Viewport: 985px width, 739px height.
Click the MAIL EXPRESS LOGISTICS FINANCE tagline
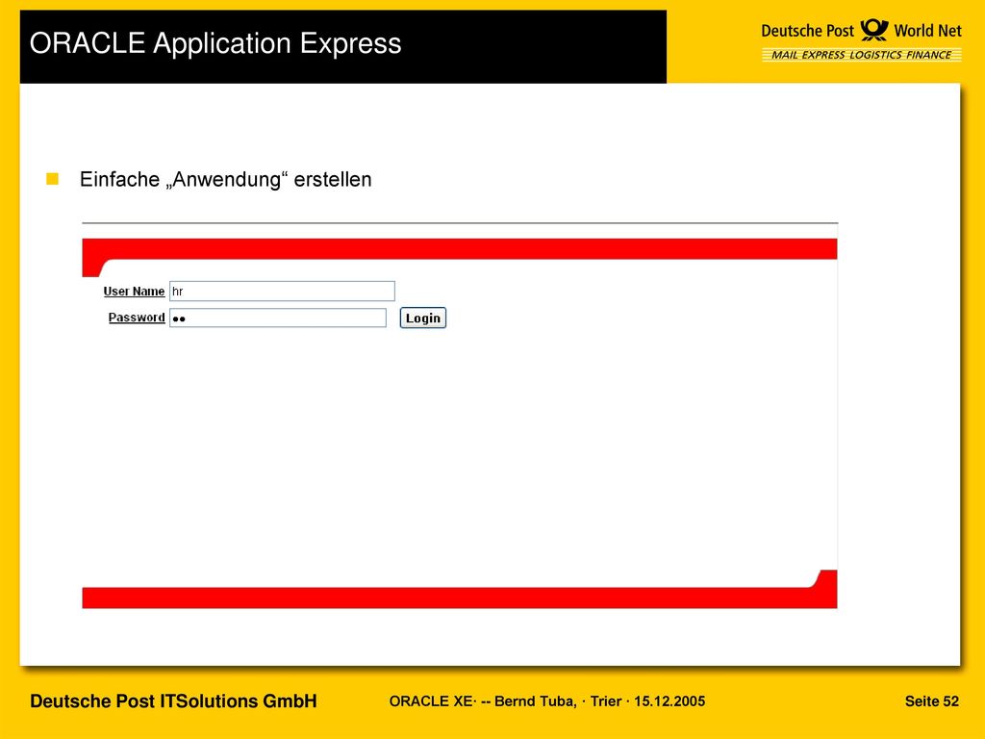pyautogui.click(x=861, y=55)
